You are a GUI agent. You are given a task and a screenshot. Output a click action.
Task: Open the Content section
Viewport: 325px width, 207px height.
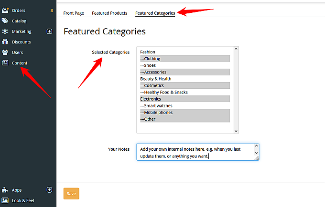[20, 63]
